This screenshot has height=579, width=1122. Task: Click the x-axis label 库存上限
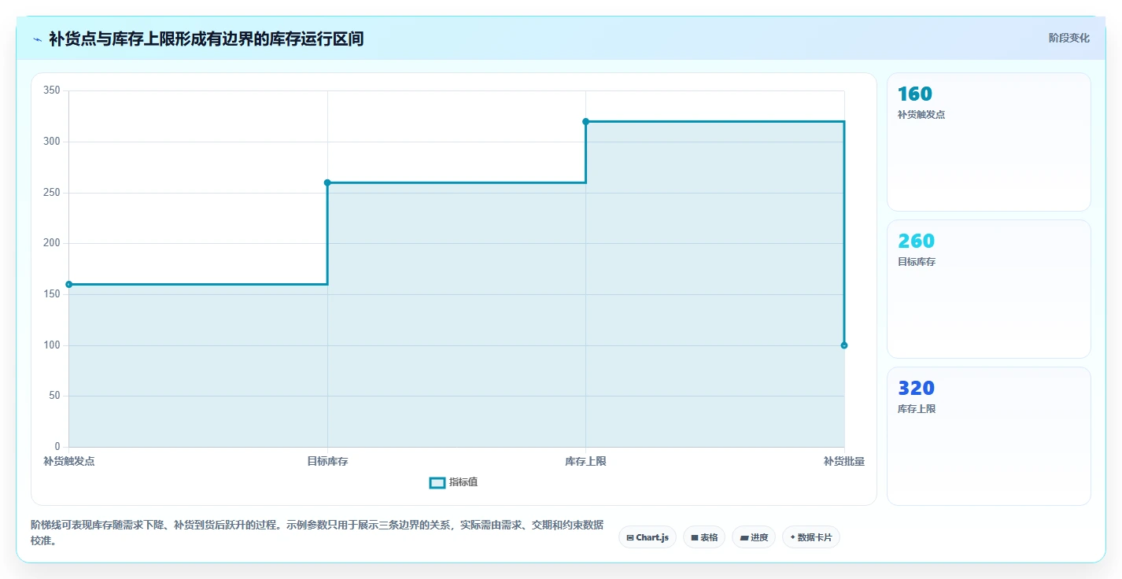click(585, 461)
